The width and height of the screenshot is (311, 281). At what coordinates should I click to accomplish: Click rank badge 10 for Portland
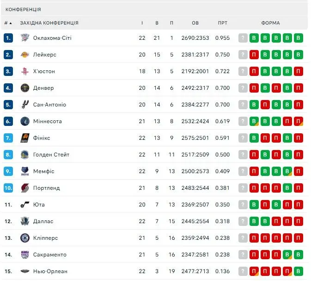pyautogui.click(x=8, y=188)
